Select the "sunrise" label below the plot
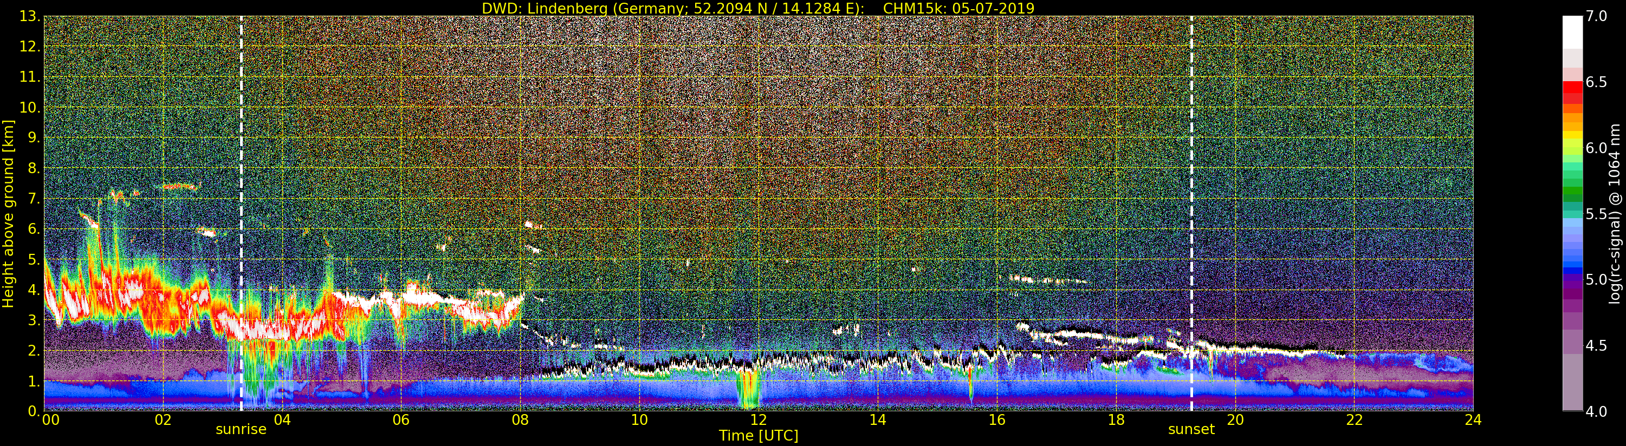 pos(241,430)
